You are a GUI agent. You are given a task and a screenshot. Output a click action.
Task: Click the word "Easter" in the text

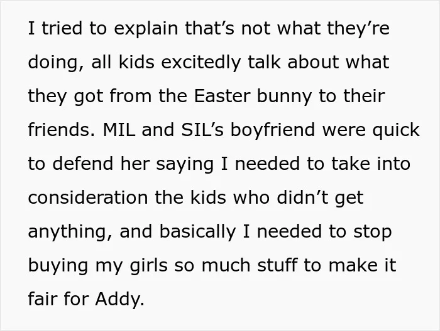click(x=222, y=96)
